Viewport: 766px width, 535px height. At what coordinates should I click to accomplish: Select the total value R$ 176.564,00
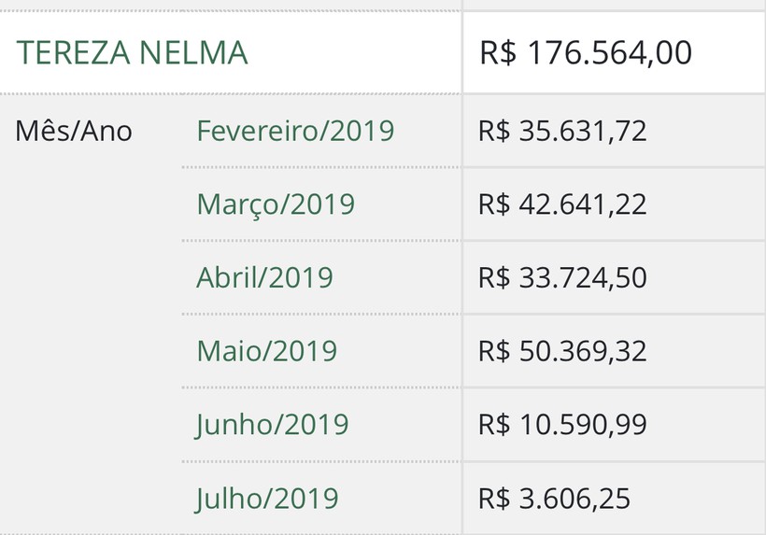pos(586,52)
